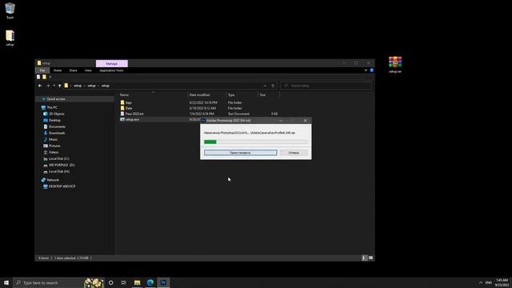Select the setup.exe file
The width and height of the screenshot is (512, 288).
(132, 119)
